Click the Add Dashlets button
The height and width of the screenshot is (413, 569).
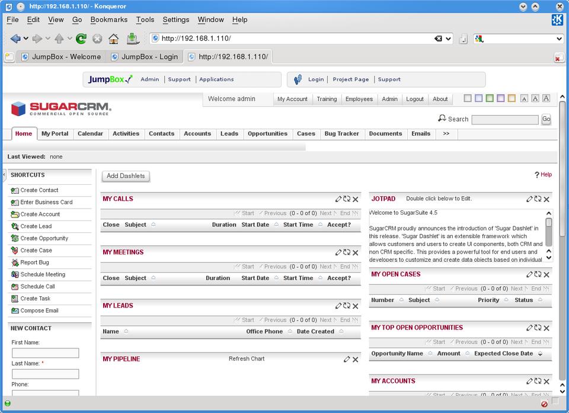click(x=126, y=176)
